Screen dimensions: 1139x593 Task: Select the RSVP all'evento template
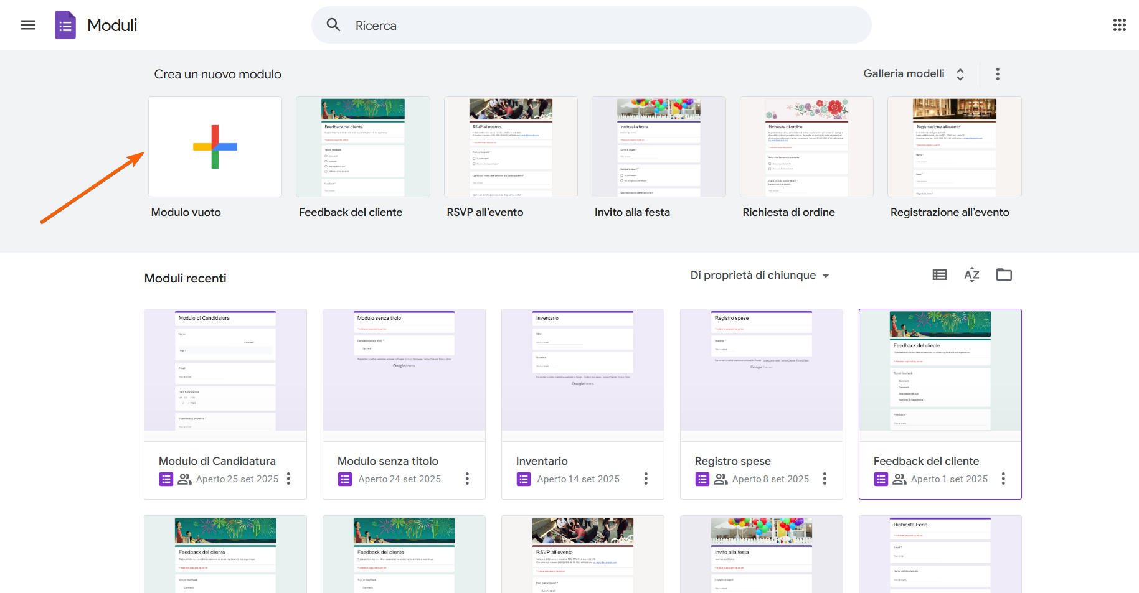[x=511, y=147]
